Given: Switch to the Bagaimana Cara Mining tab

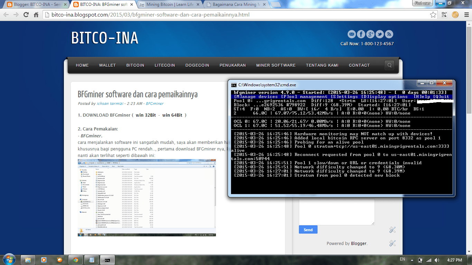Looking at the screenshot, I should [x=235, y=5].
